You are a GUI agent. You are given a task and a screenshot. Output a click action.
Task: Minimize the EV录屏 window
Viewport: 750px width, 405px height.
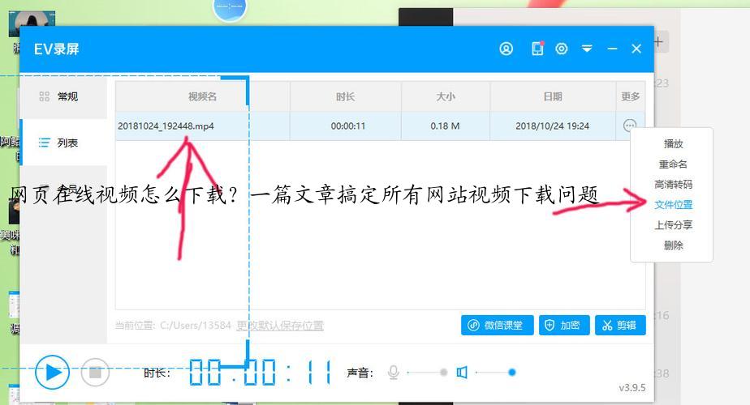coord(612,49)
